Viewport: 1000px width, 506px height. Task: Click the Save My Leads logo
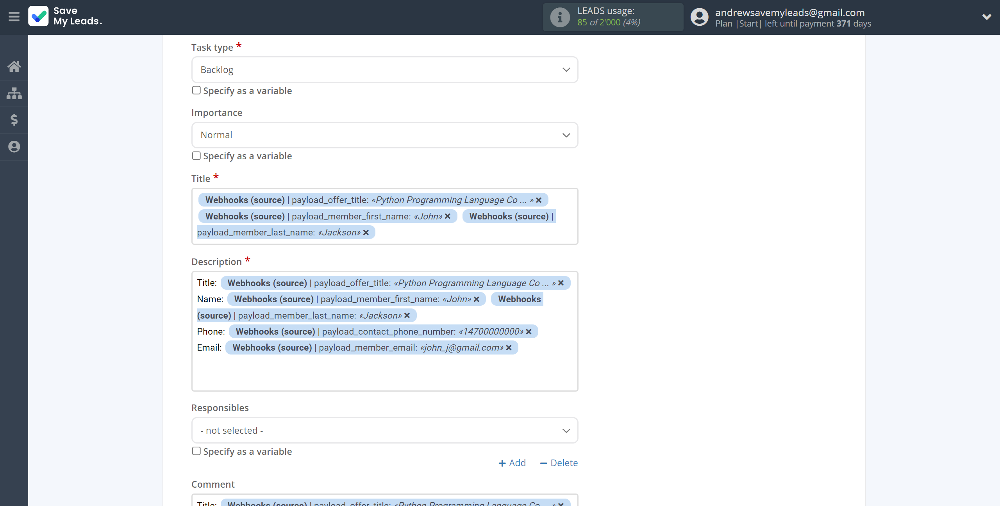(x=65, y=16)
